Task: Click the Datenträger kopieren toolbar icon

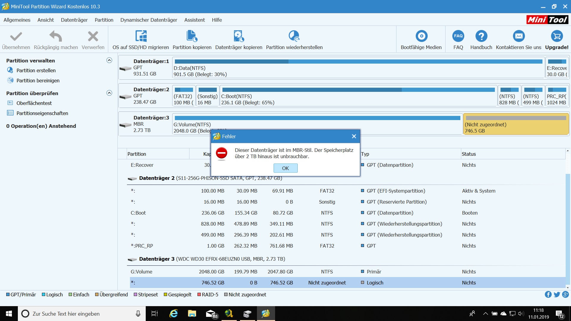Action: 239,36
